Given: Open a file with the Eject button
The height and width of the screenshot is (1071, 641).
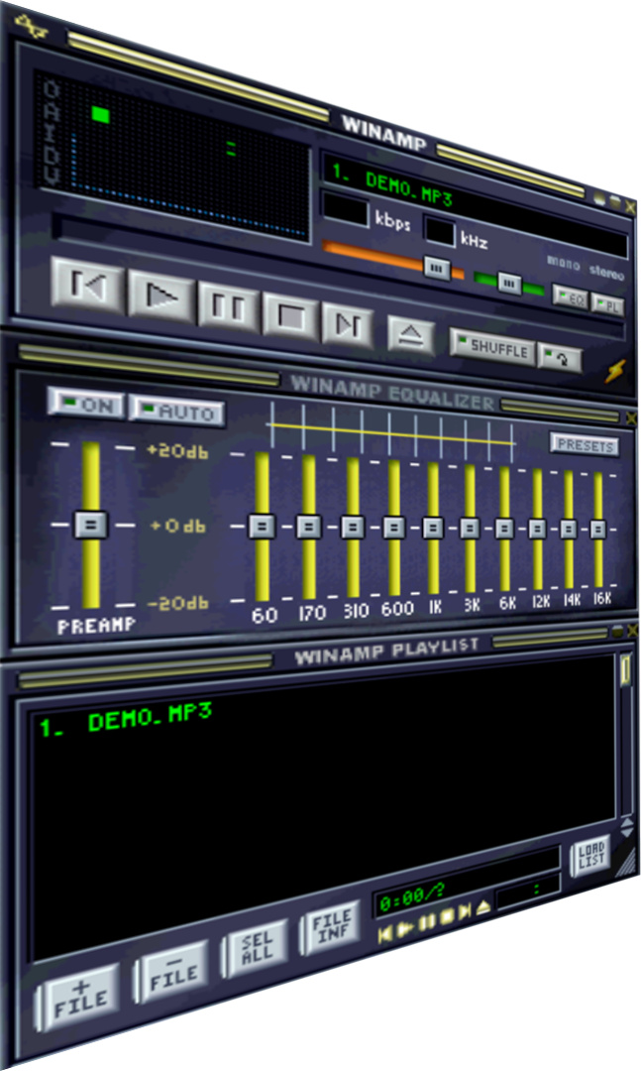Looking at the screenshot, I should tap(410, 335).
